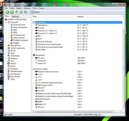Click the Pole column header
Screen dimensions: 129x121
click(54, 16)
